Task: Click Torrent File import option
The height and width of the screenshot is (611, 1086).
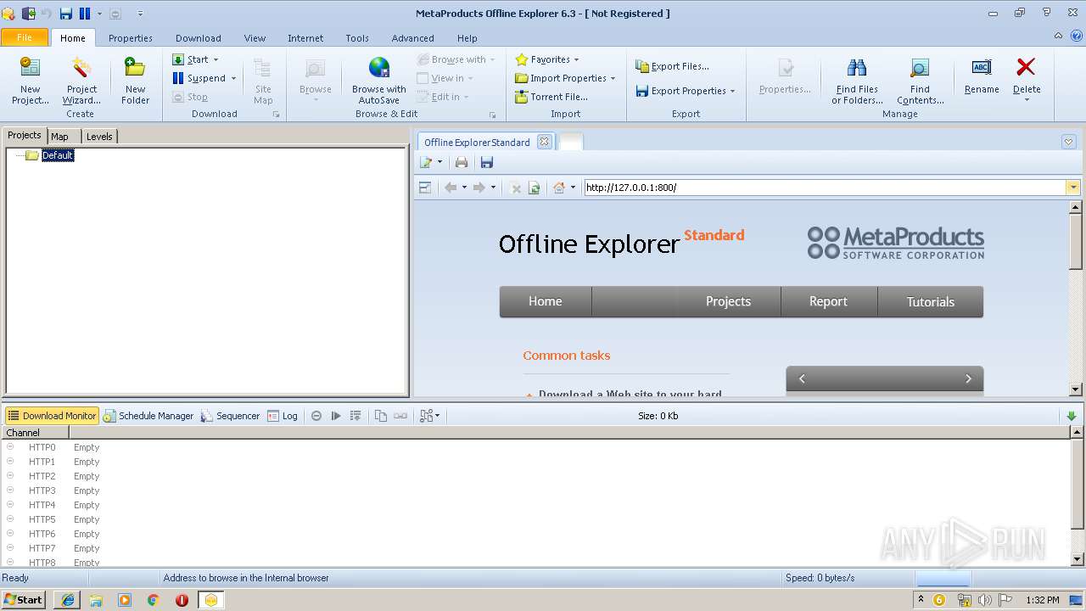Action: pyautogui.click(x=551, y=97)
